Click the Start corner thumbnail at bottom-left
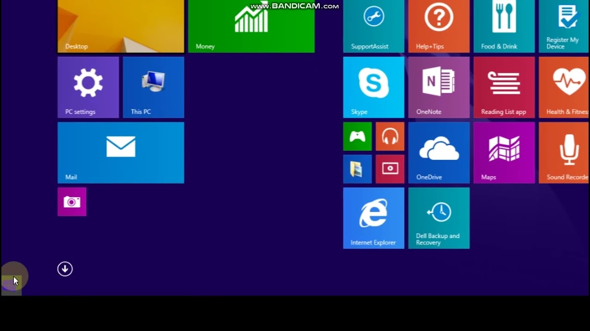590x331 pixels. [12, 285]
